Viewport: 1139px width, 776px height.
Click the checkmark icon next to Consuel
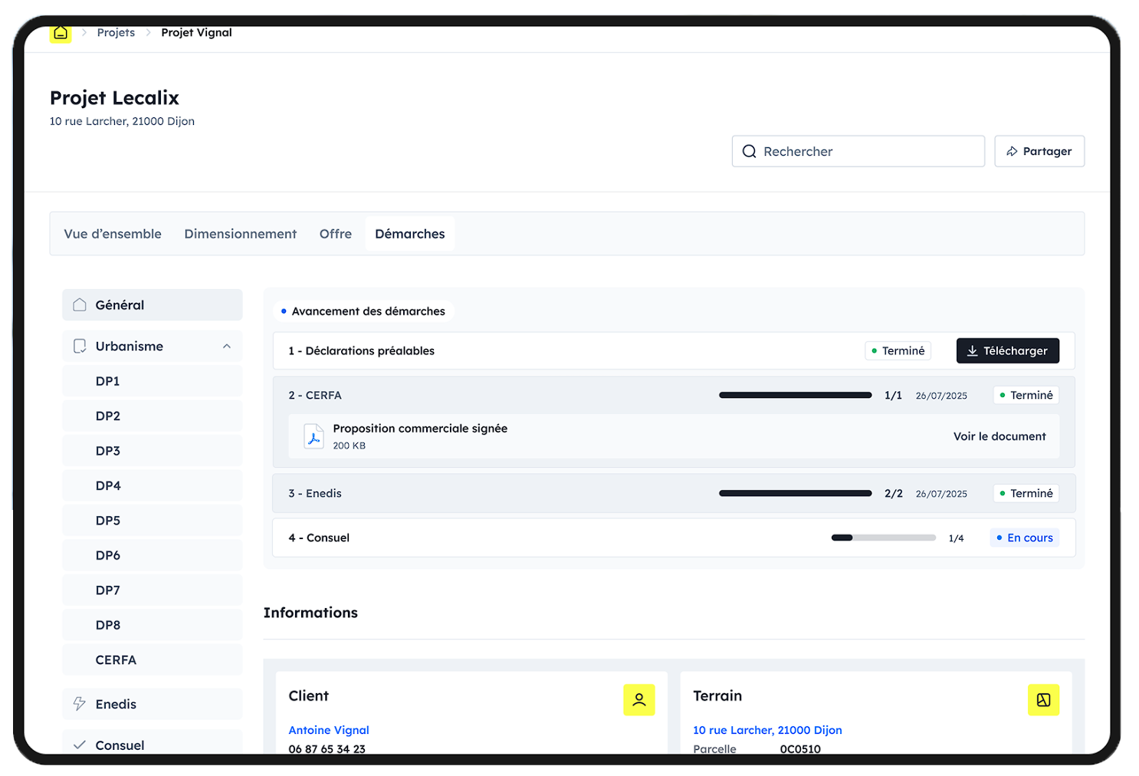pos(80,745)
